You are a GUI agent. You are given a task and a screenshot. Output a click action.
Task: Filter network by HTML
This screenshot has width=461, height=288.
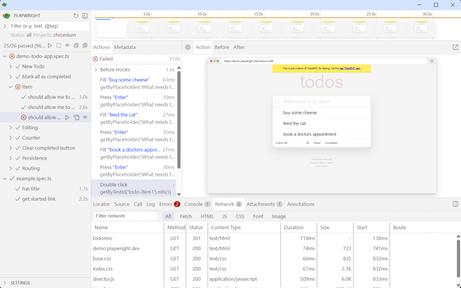point(207,216)
